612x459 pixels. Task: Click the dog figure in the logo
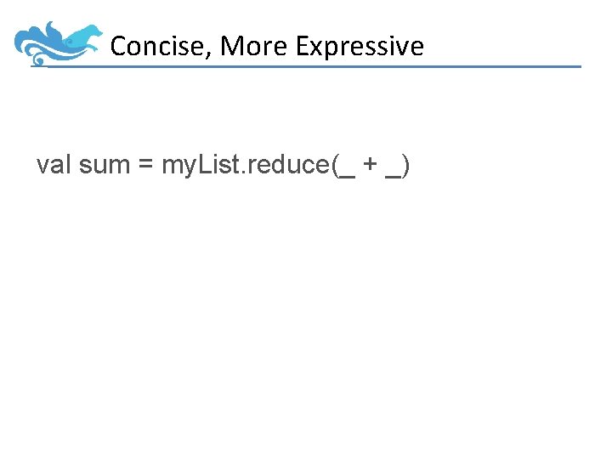[83, 37]
